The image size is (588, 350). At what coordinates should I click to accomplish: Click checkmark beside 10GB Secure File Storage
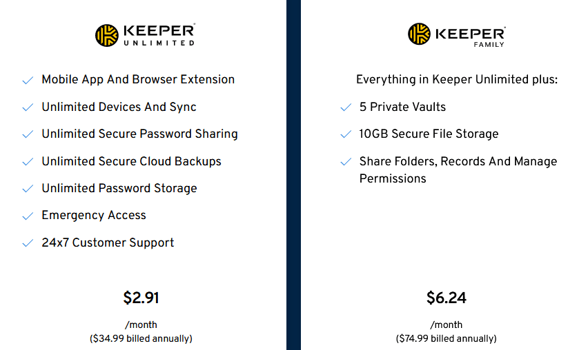click(346, 134)
